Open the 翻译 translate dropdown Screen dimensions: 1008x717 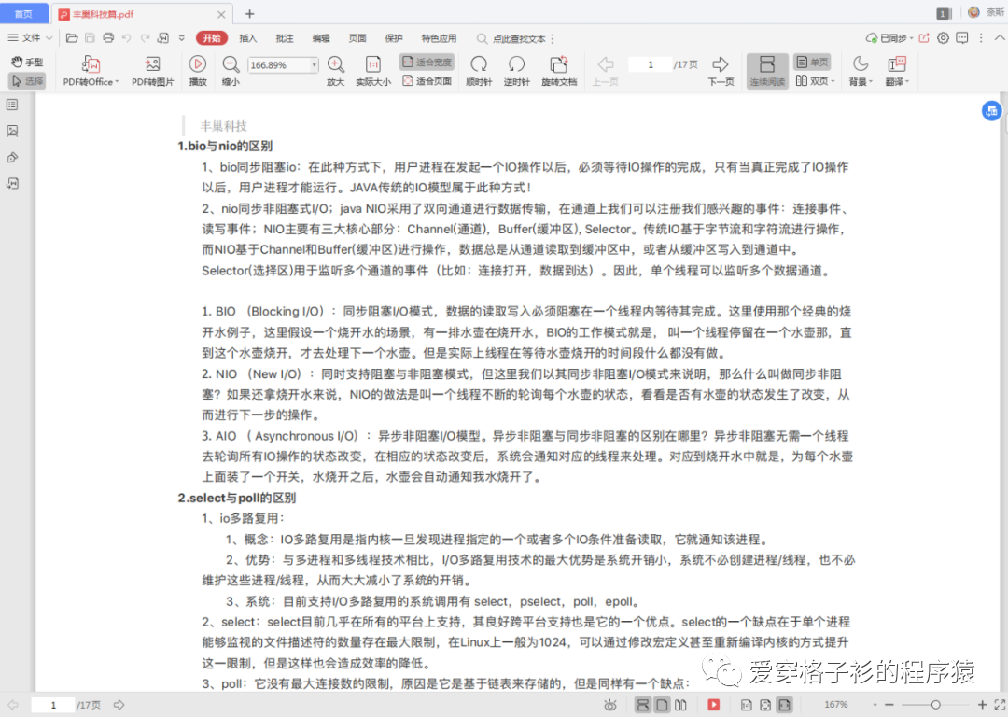pyautogui.click(x=894, y=71)
